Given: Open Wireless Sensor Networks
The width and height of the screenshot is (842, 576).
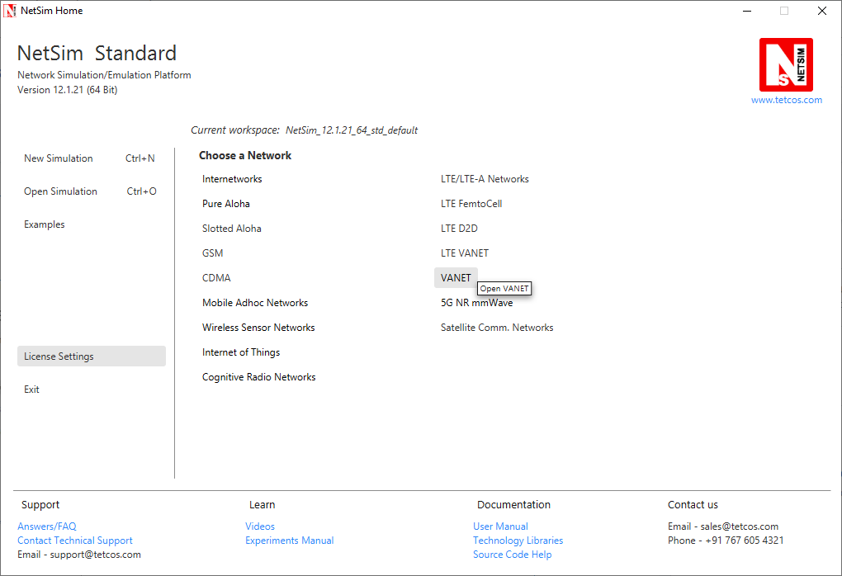Looking at the screenshot, I should coord(258,327).
